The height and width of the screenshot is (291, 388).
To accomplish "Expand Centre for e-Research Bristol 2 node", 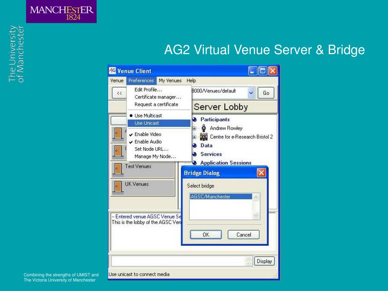I will point(194,137).
